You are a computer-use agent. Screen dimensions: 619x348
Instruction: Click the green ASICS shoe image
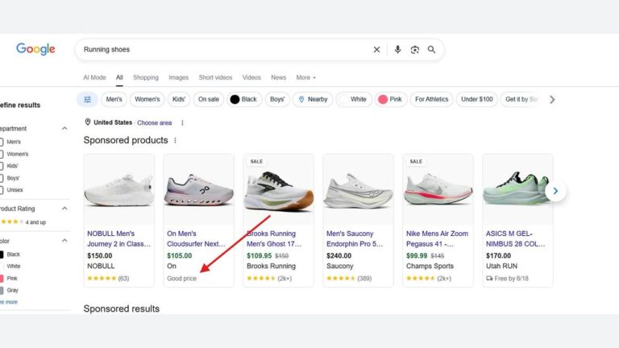[517, 189]
